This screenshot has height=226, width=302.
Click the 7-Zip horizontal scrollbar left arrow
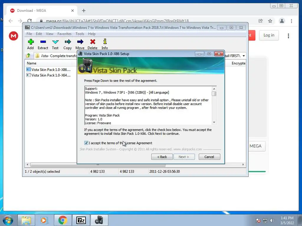(x=27, y=164)
